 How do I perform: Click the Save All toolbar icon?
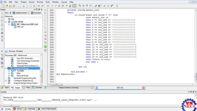pyautogui.click(x=14, y=6)
